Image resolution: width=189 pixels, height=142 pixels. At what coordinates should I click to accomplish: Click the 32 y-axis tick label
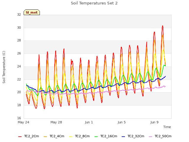coord(19,14)
